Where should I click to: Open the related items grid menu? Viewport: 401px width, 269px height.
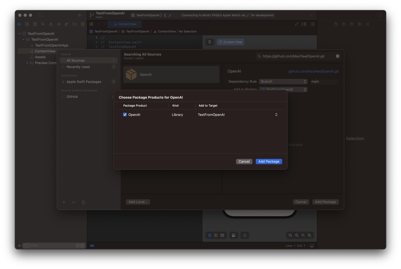pyautogui.click(x=91, y=24)
